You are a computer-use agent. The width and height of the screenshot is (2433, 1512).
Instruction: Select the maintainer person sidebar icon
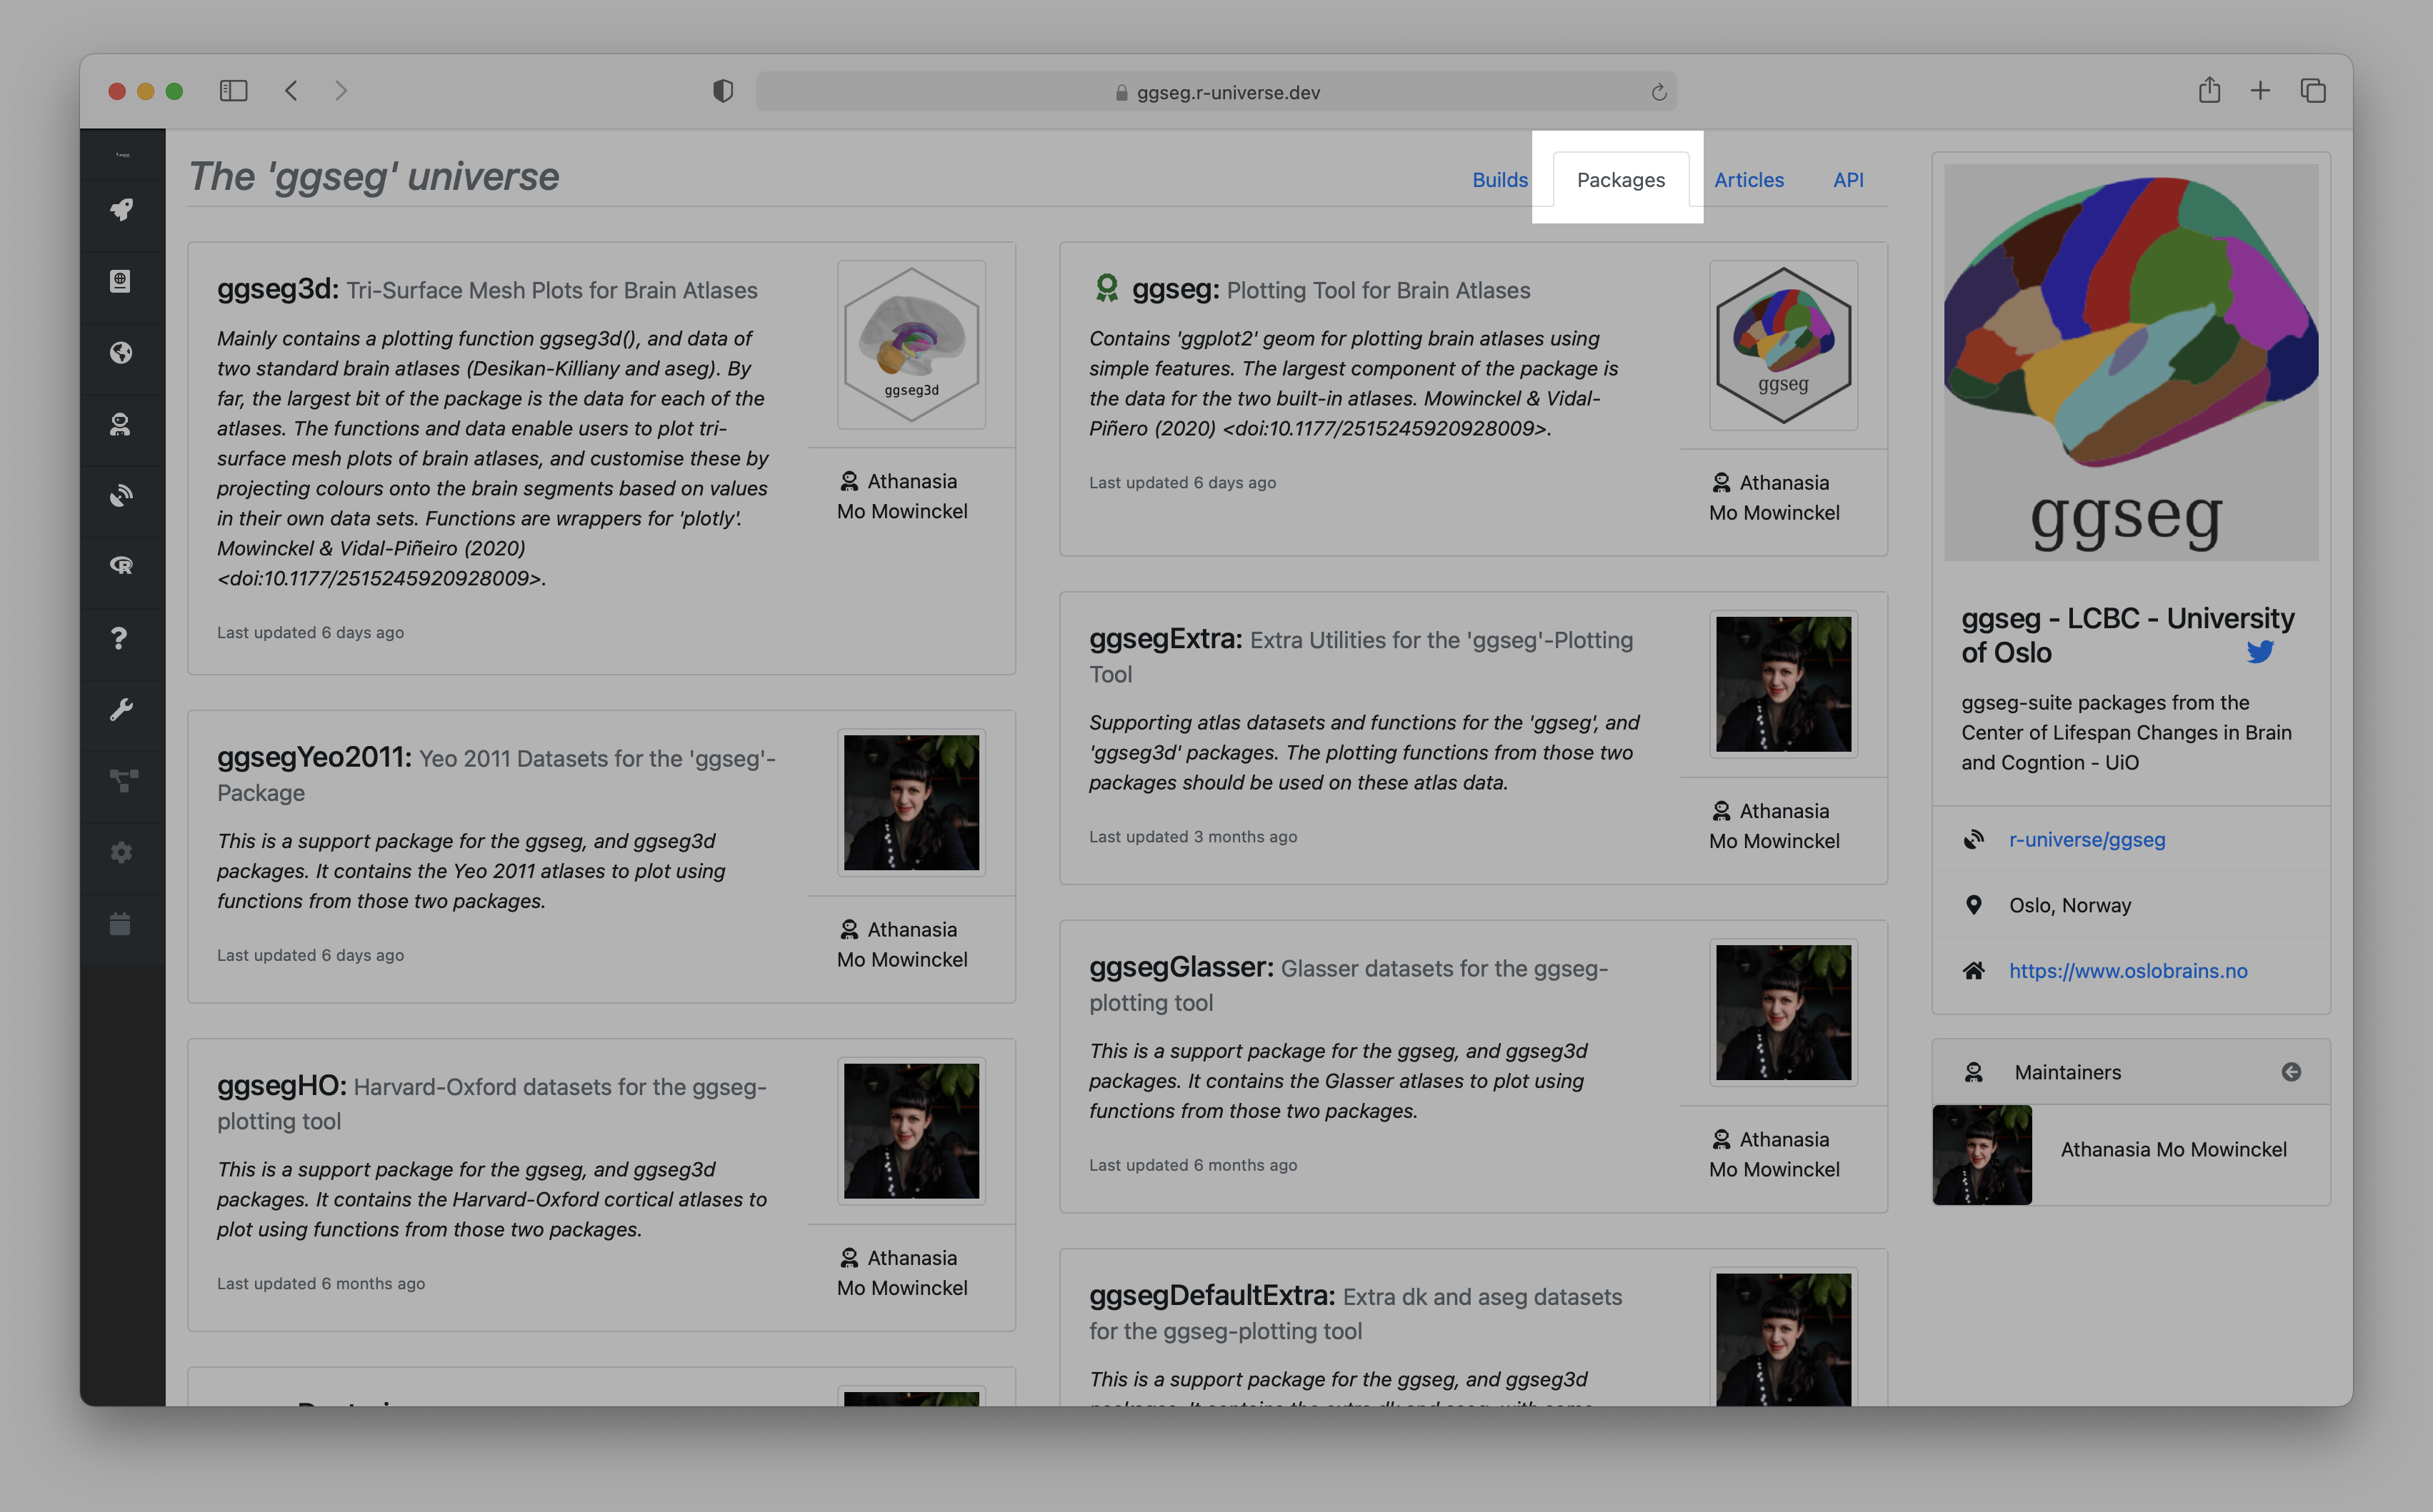point(121,425)
